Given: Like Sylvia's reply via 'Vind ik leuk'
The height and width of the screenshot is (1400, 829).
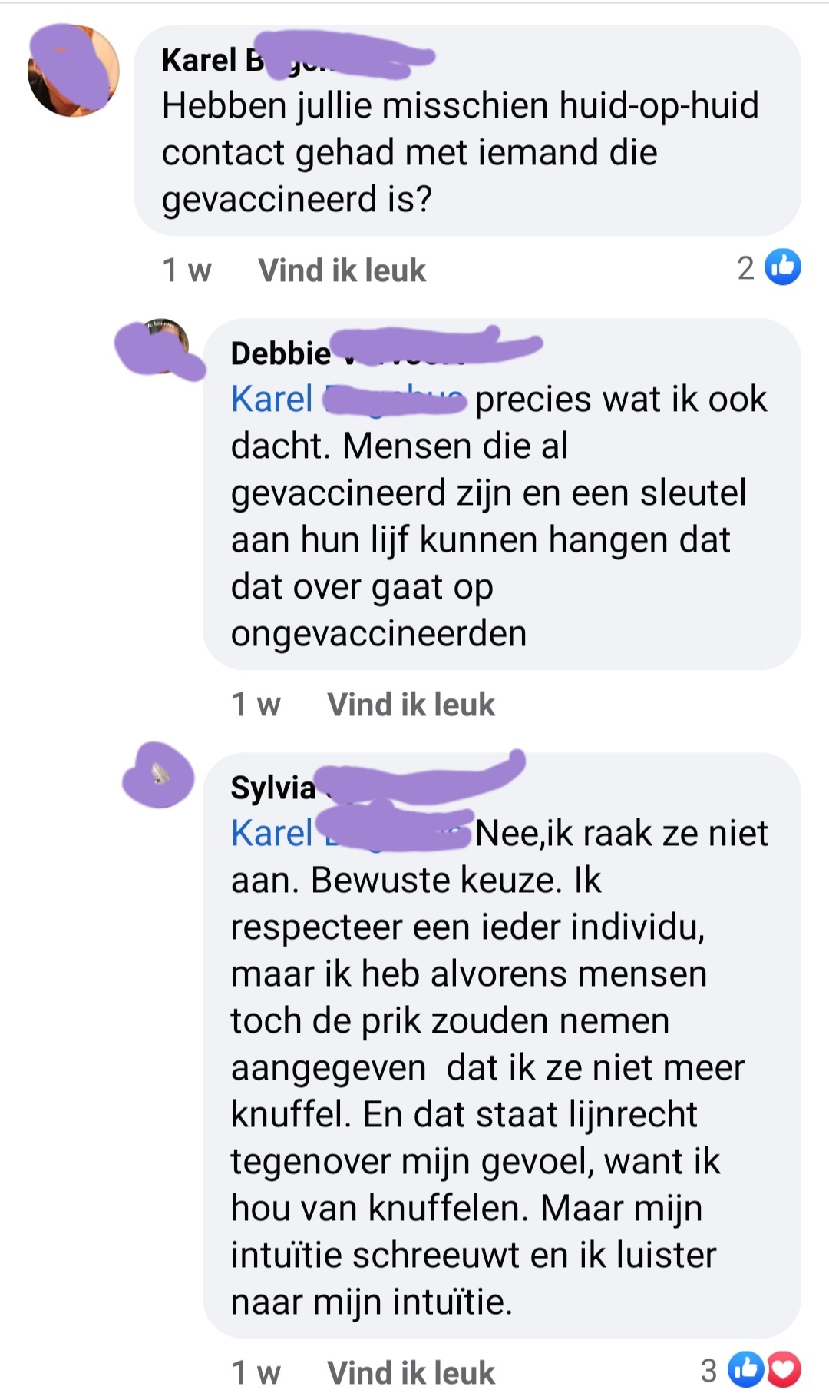Looking at the screenshot, I should (411, 1373).
